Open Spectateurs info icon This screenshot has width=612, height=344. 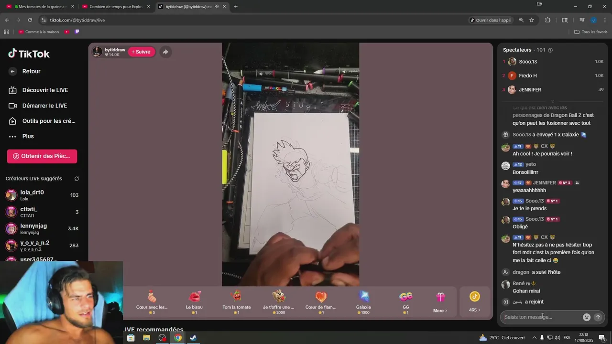pos(550,50)
